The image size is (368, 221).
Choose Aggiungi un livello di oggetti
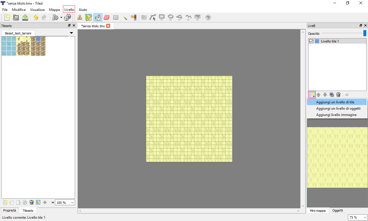click(x=338, y=108)
